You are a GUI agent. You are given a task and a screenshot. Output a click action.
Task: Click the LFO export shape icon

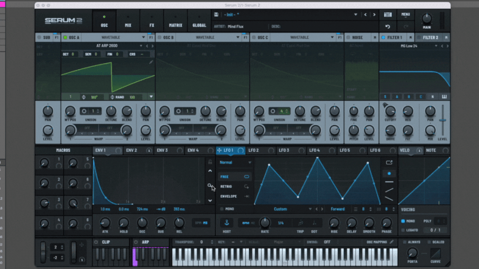point(389,162)
